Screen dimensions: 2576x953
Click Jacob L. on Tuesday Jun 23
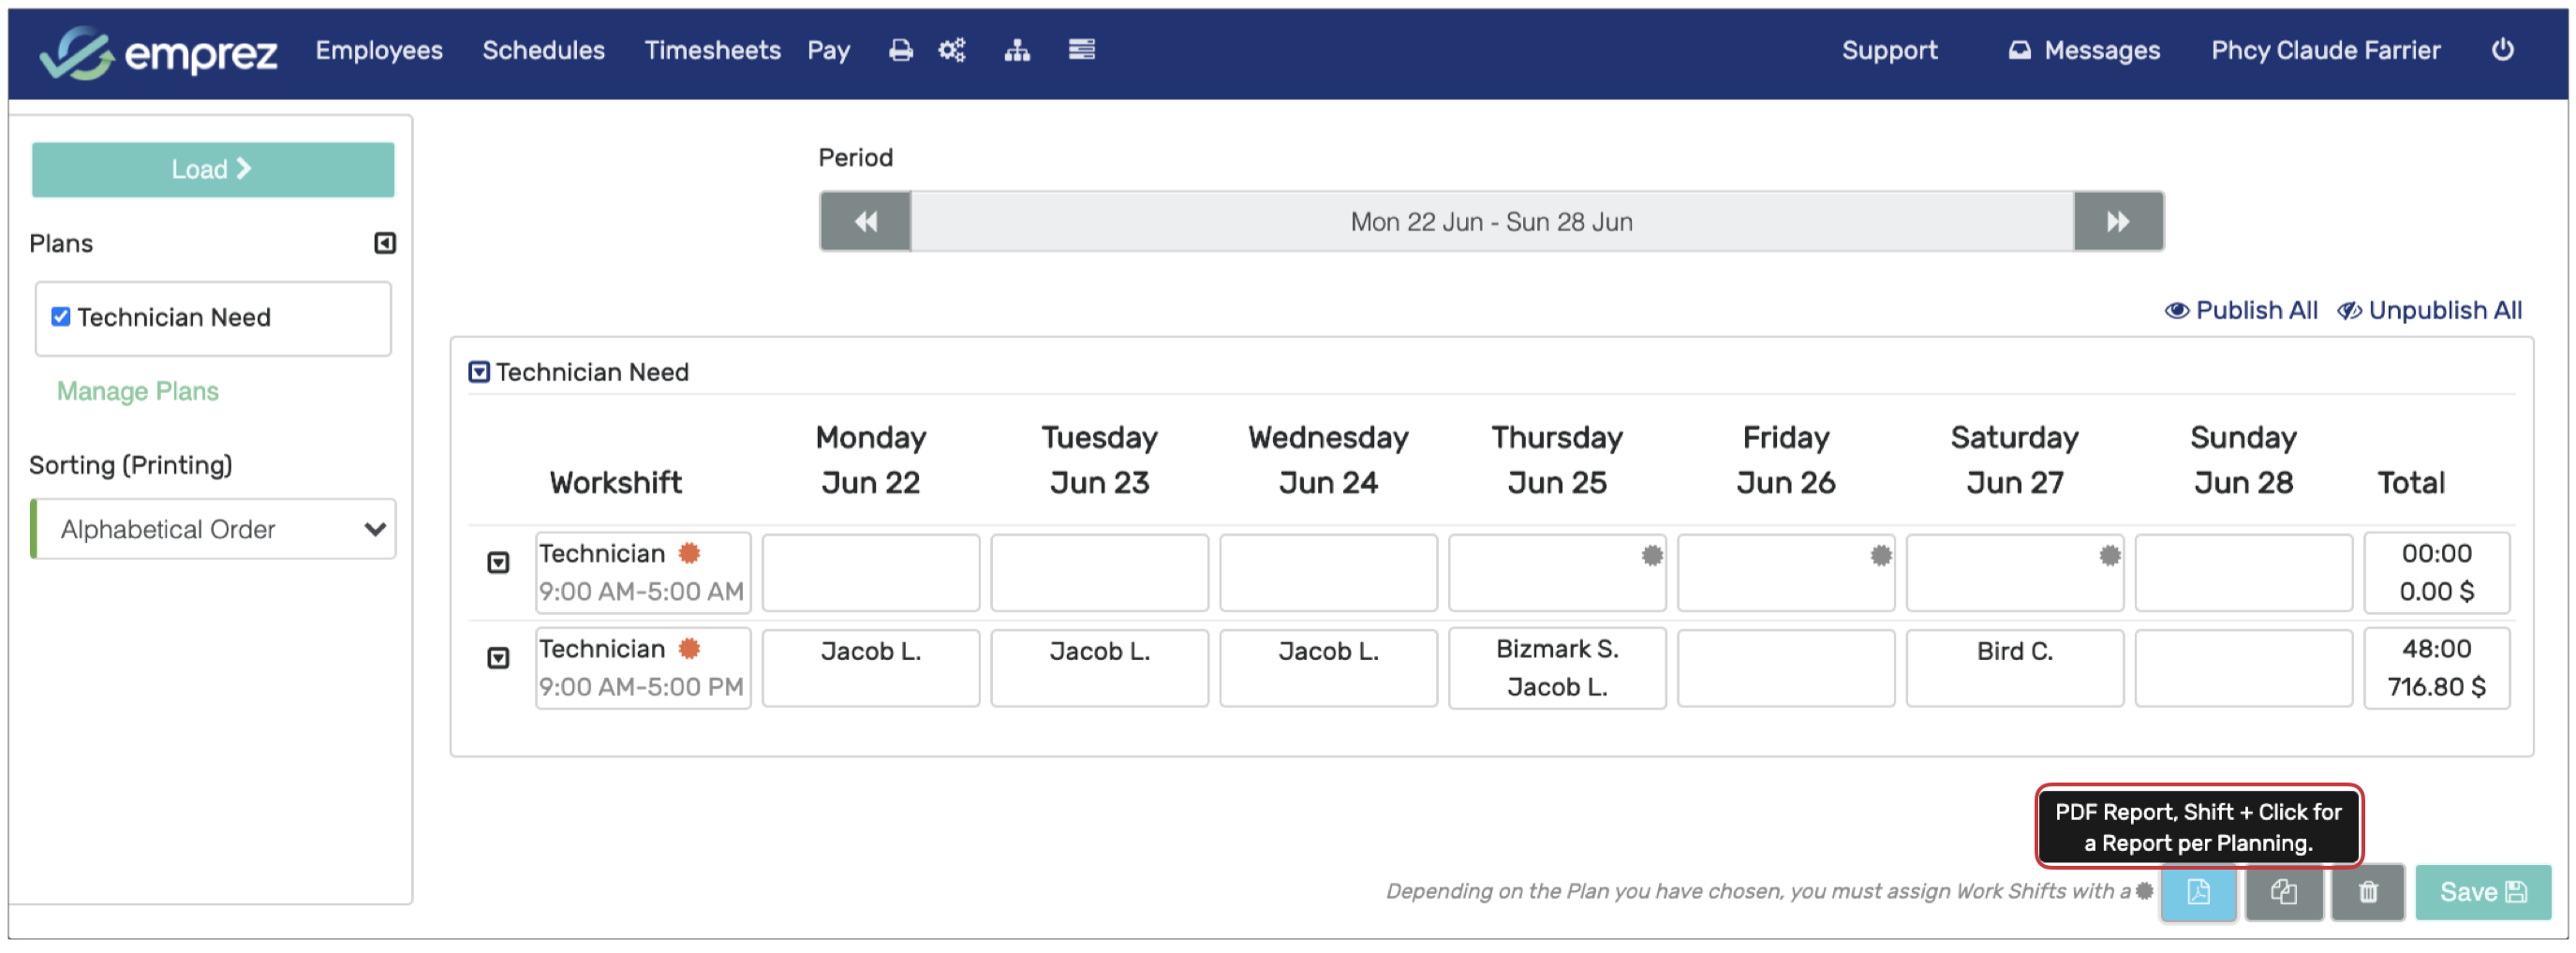coord(1100,652)
